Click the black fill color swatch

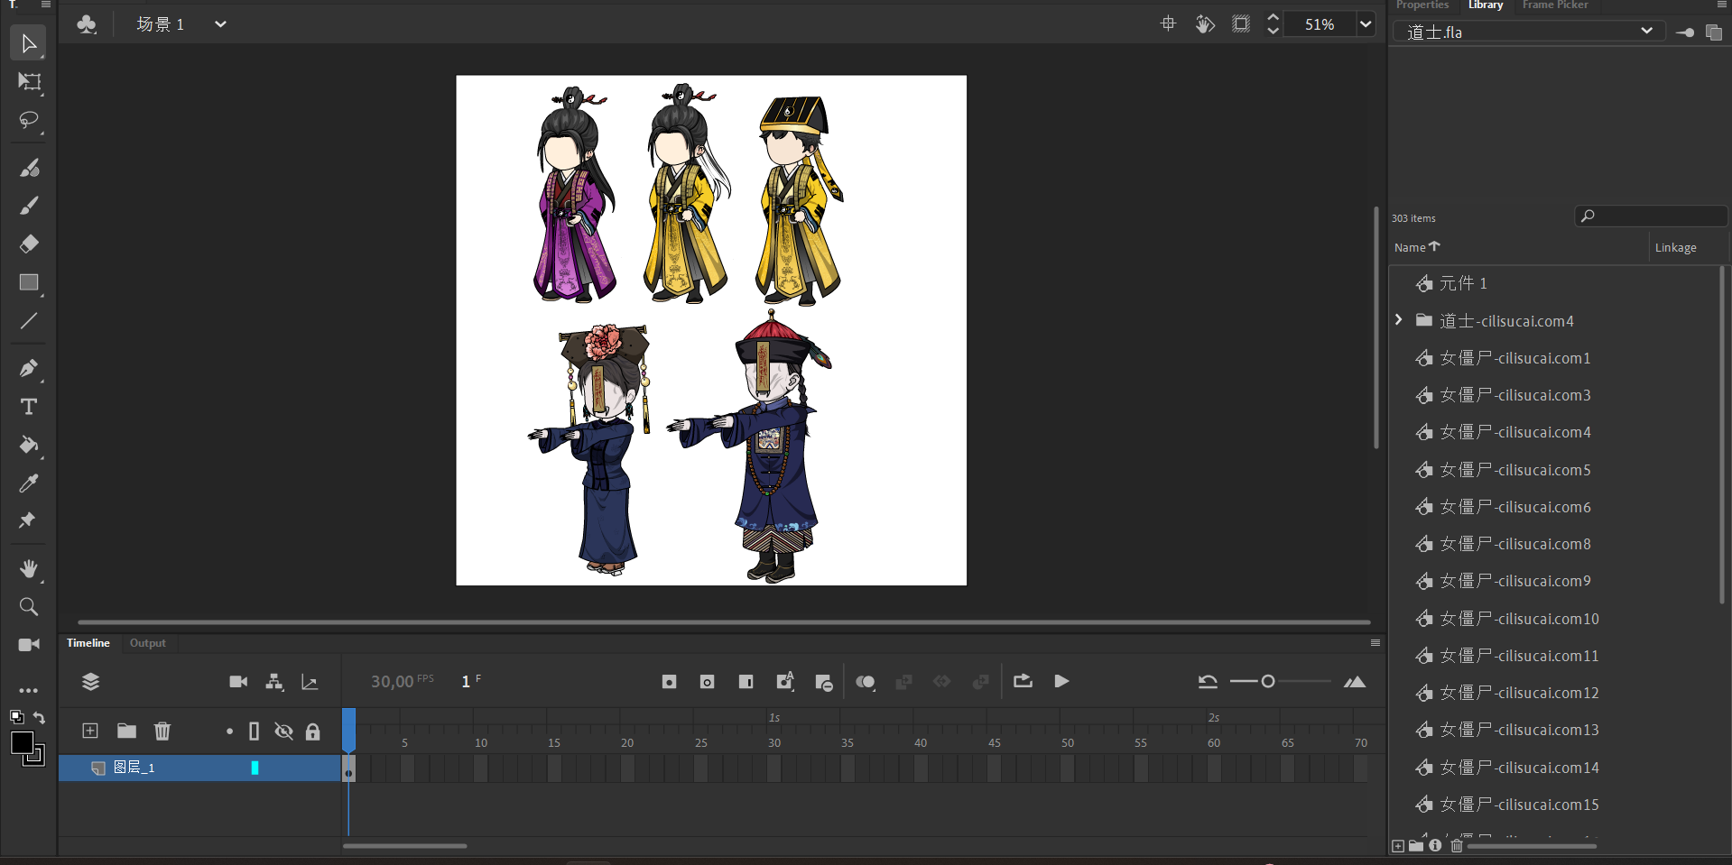point(22,742)
